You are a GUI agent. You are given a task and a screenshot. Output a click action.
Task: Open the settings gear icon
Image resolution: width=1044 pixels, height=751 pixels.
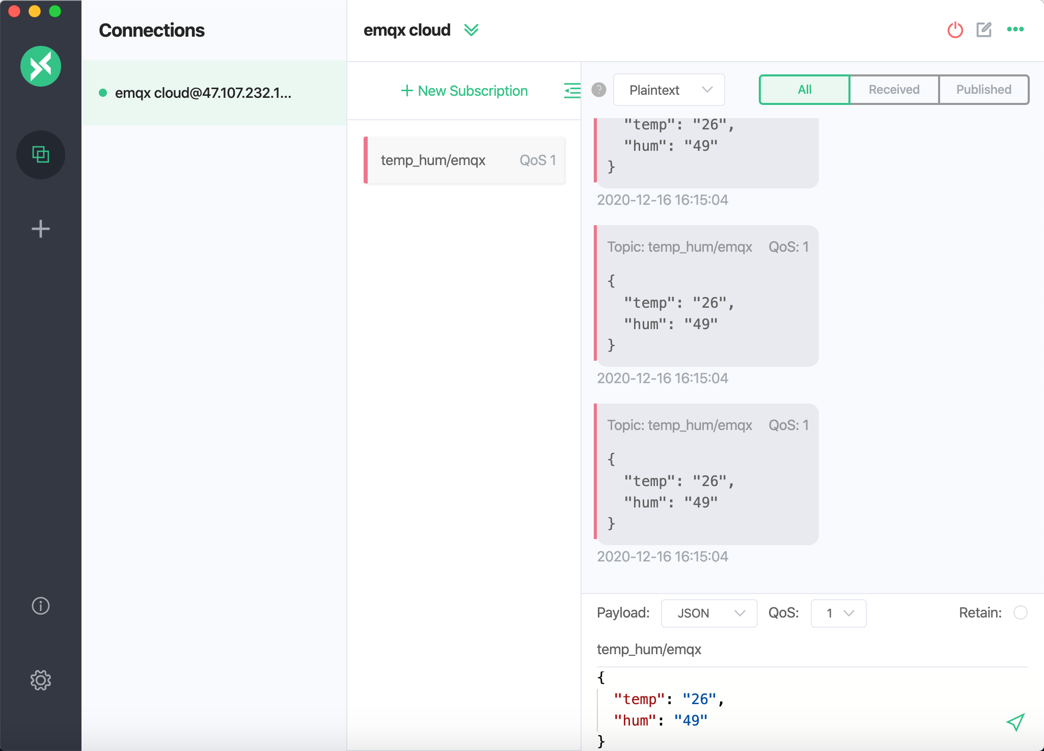[41, 680]
